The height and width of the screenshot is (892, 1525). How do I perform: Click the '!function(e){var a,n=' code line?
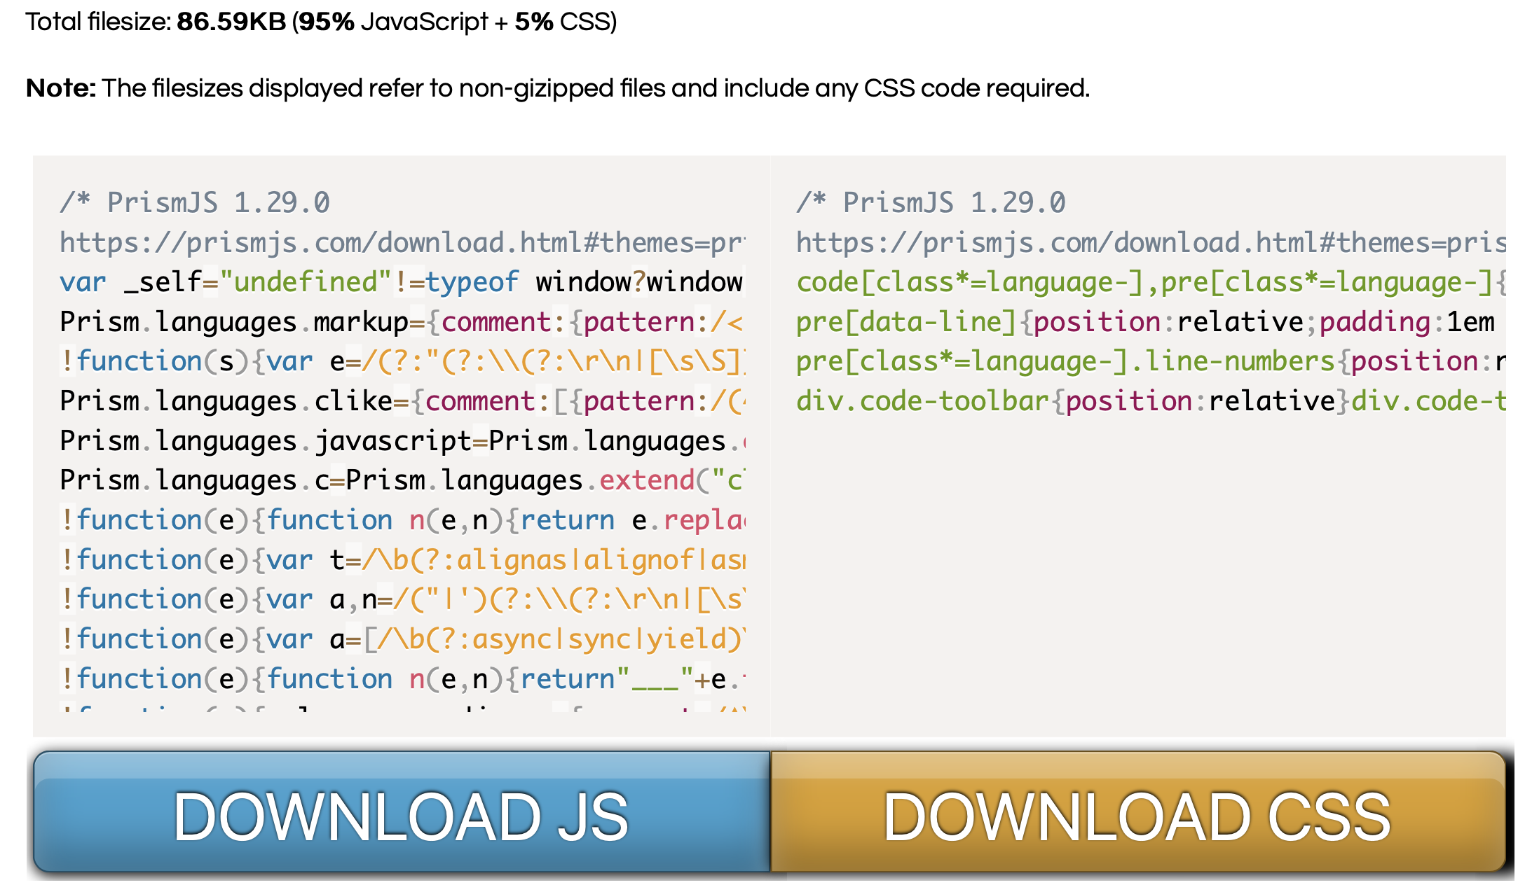click(402, 599)
